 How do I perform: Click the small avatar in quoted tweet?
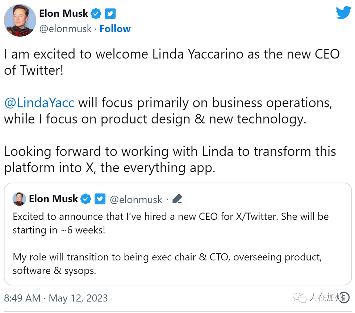pyautogui.click(x=19, y=199)
